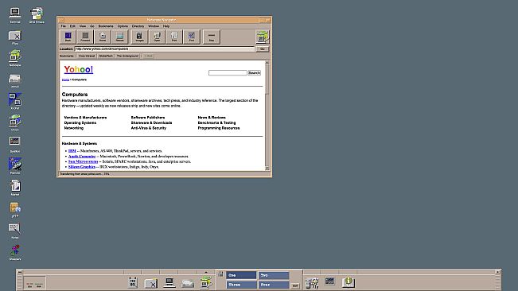Click Vendors & Manufacturers category
The image size is (518, 291).
click(85, 118)
